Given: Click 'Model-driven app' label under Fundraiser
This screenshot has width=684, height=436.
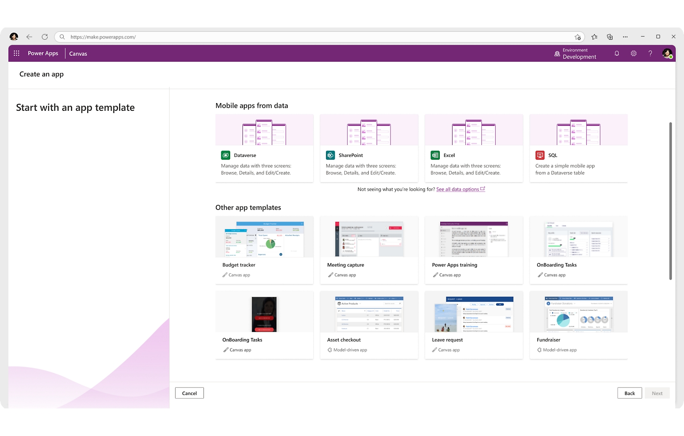Looking at the screenshot, I should click(560, 350).
